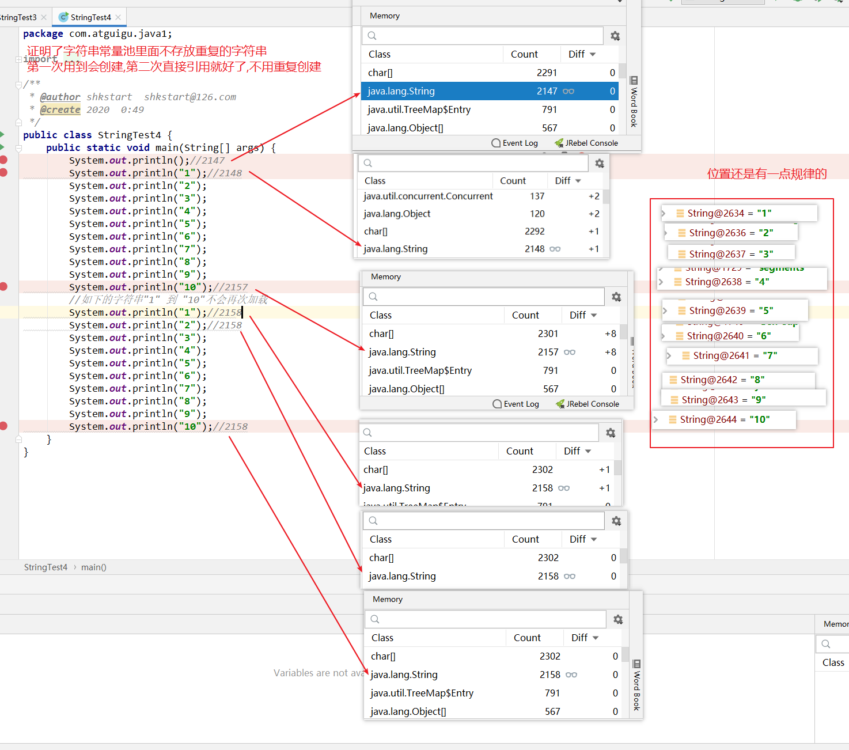Open settings gear in Memory panel showing String 2147

(615, 36)
